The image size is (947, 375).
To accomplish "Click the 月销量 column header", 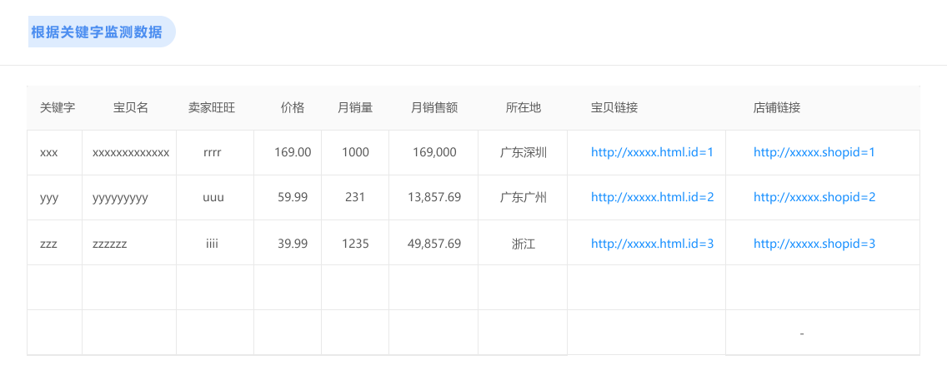I will 355,108.
